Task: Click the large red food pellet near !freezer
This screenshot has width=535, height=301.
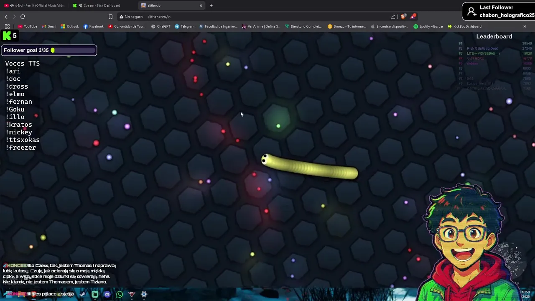Action: tap(96, 143)
